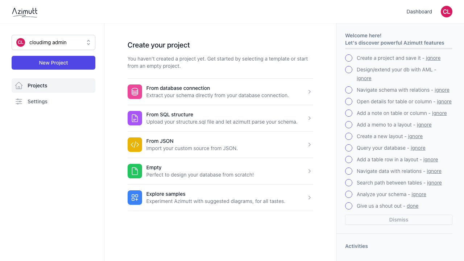Viewport: 464px width, 261px height.
Task: Click the blue Explore samples icon
Action: (135, 198)
